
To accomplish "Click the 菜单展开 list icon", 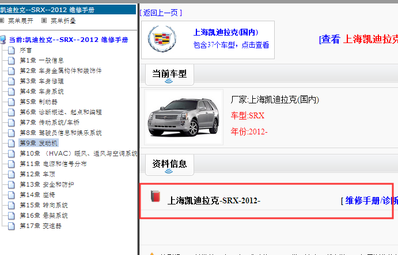I will click(2, 21).
